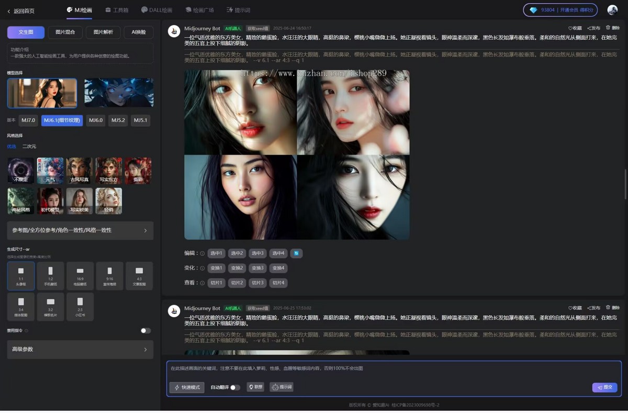
Task: Click the prompt description text field
Action: (x=392, y=369)
